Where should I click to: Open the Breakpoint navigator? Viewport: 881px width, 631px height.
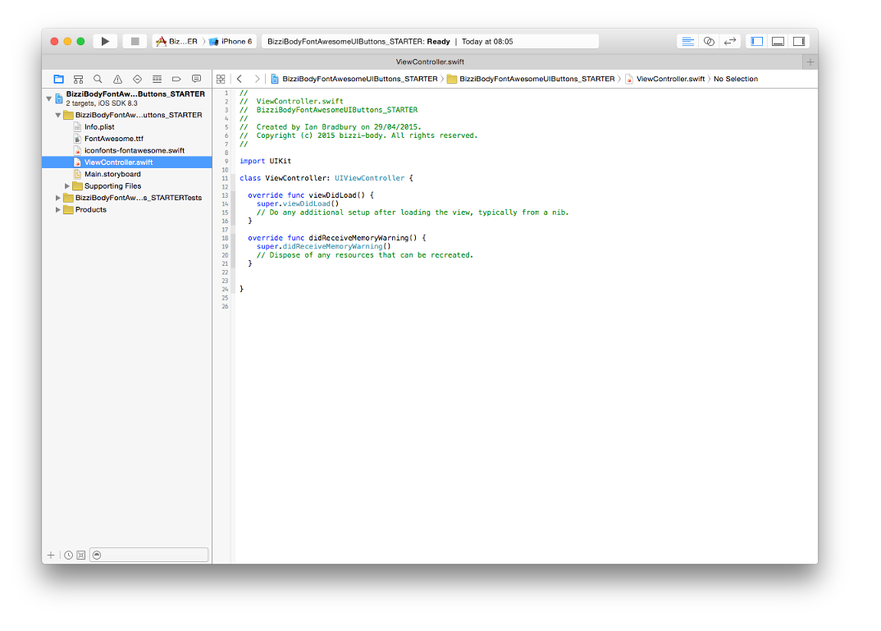[x=176, y=78]
